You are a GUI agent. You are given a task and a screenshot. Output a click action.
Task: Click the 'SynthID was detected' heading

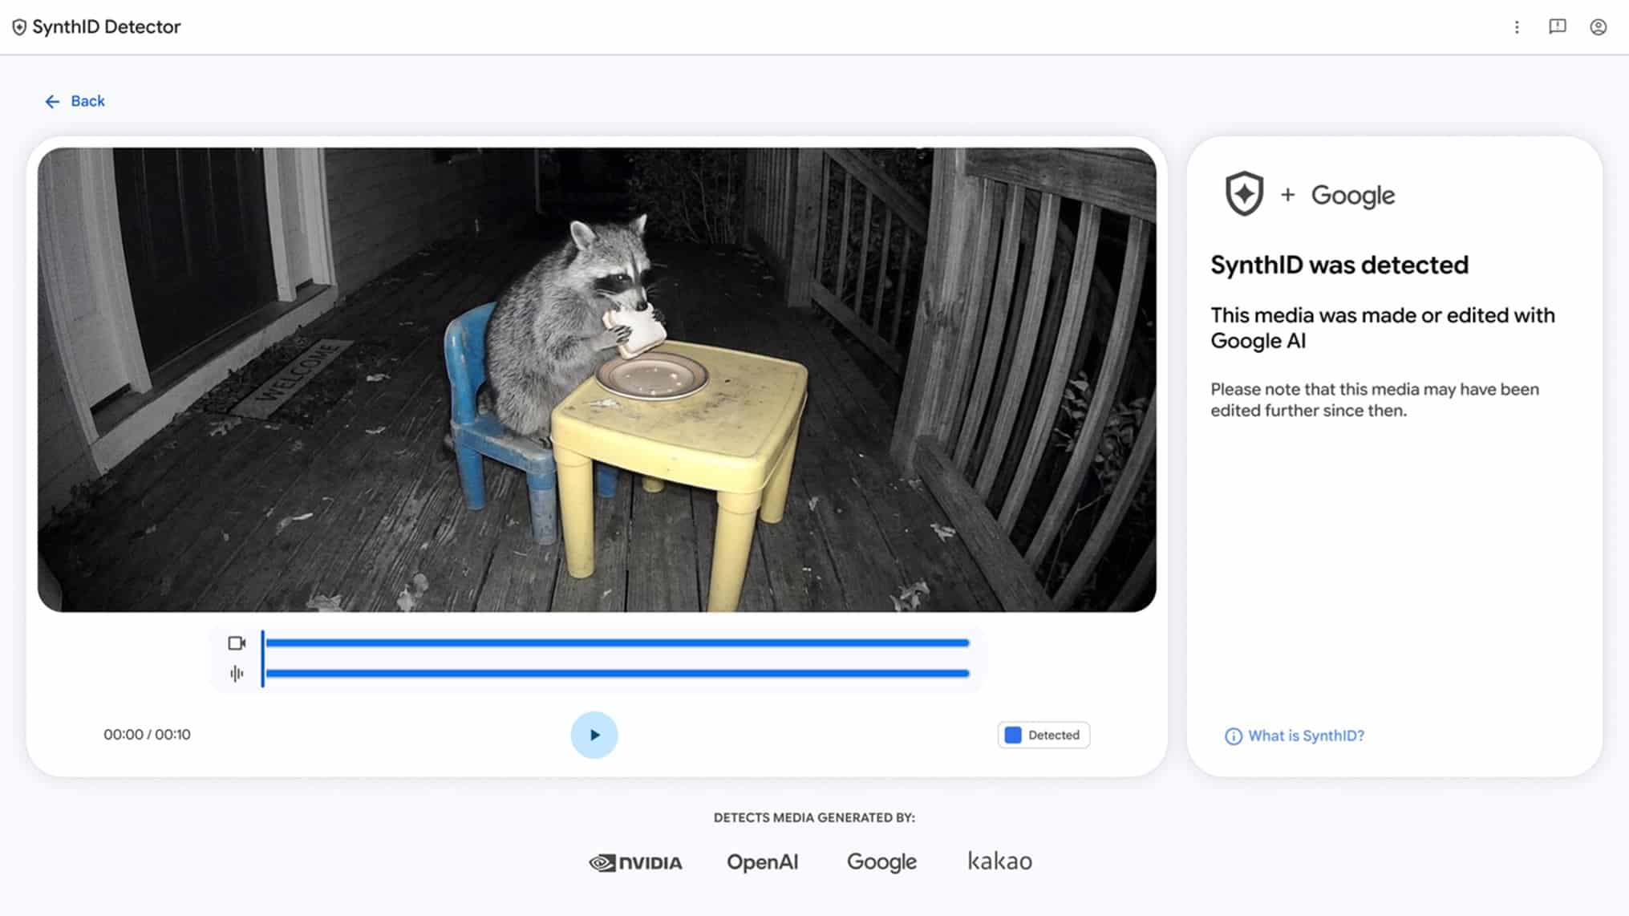[1339, 265]
